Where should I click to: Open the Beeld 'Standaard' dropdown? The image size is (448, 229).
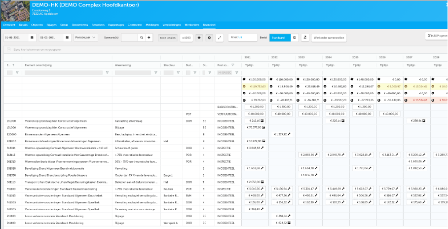[x=280, y=38]
